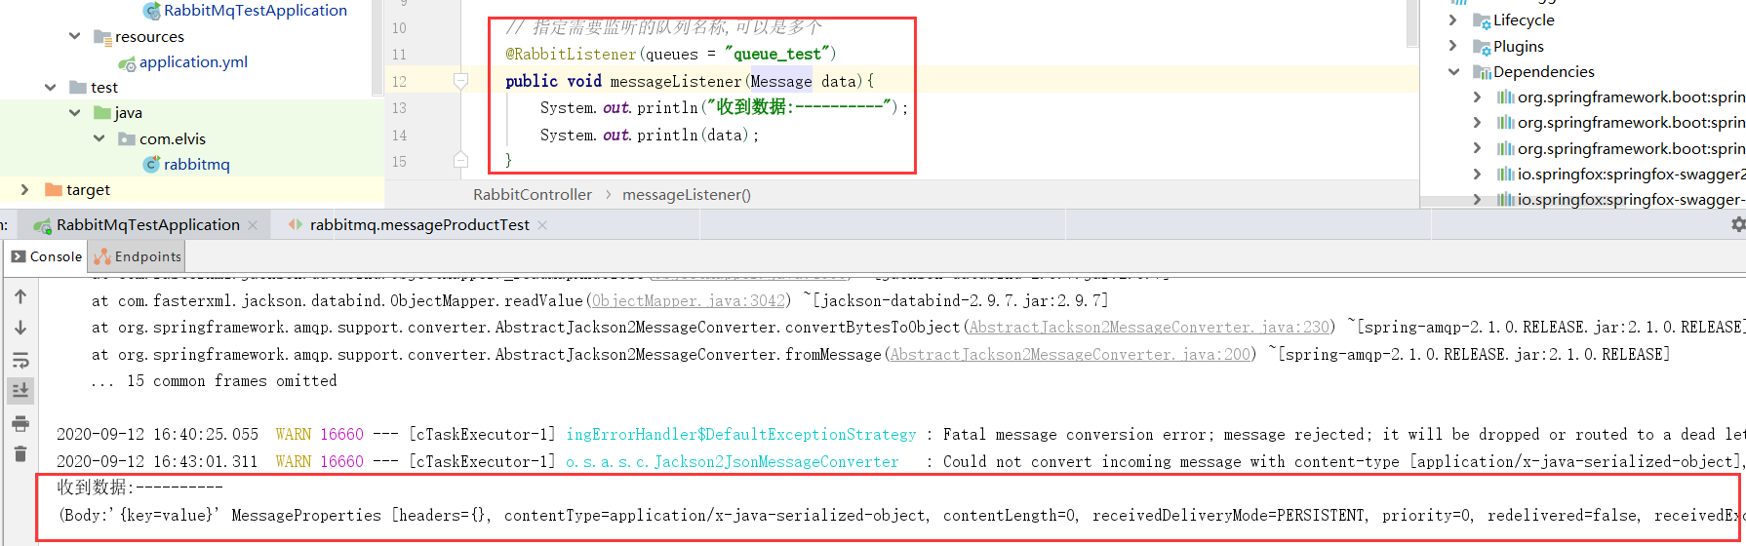This screenshot has height=546, width=1746.
Task: Click the orange target folder icon
Action: coord(54,190)
